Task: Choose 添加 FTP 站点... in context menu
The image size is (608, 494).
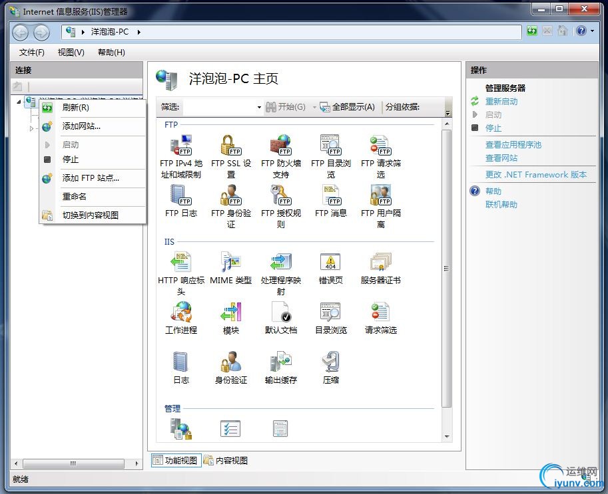Action: click(93, 178)
